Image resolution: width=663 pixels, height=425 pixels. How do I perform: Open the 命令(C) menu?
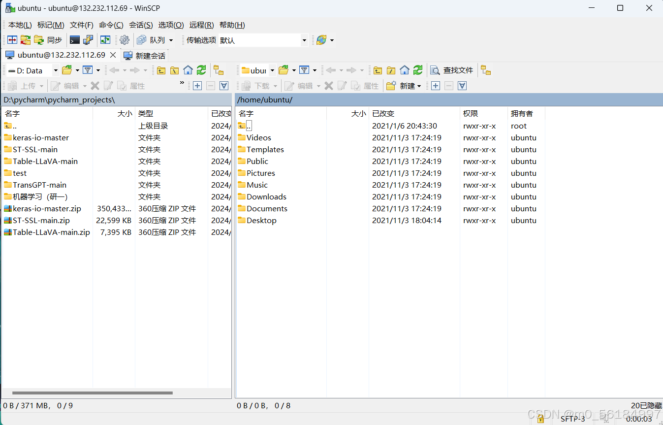point(111,25)
